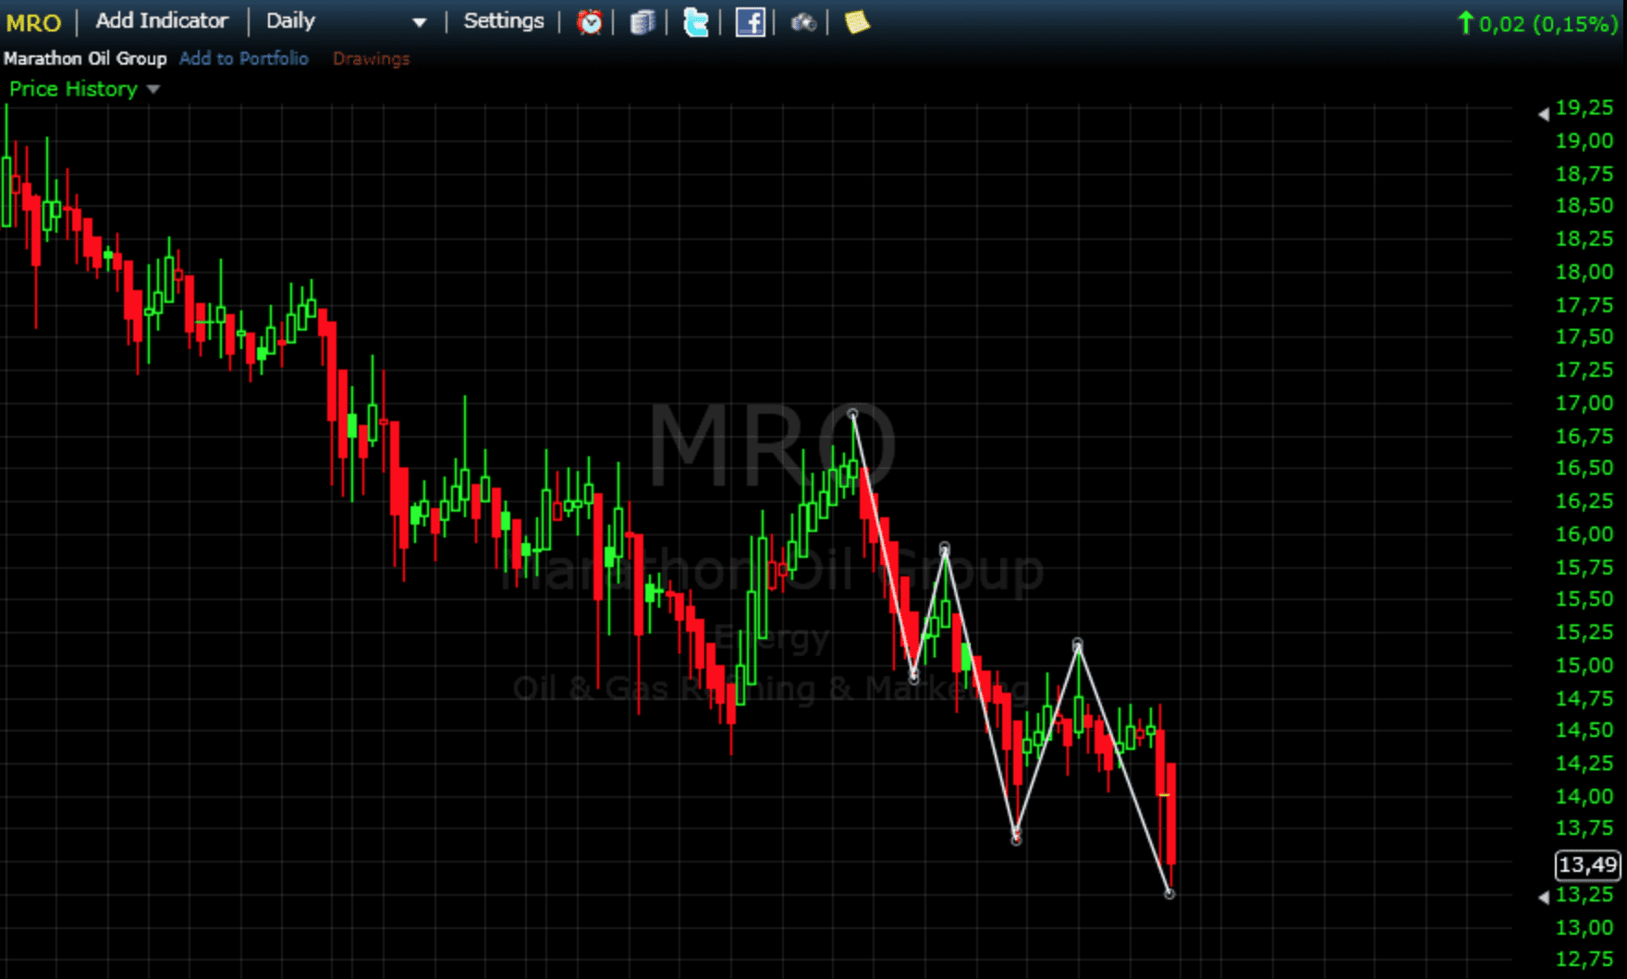Open the Daily timeframe dropdown
Viewport: 1627px width, 979px height.
click(347, 21)
